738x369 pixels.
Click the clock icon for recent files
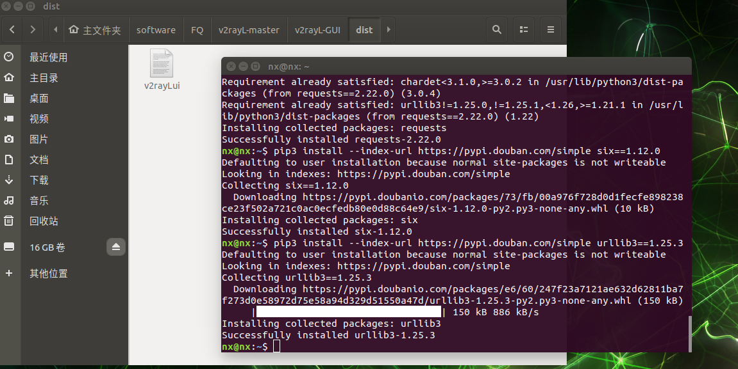point(8,57)
